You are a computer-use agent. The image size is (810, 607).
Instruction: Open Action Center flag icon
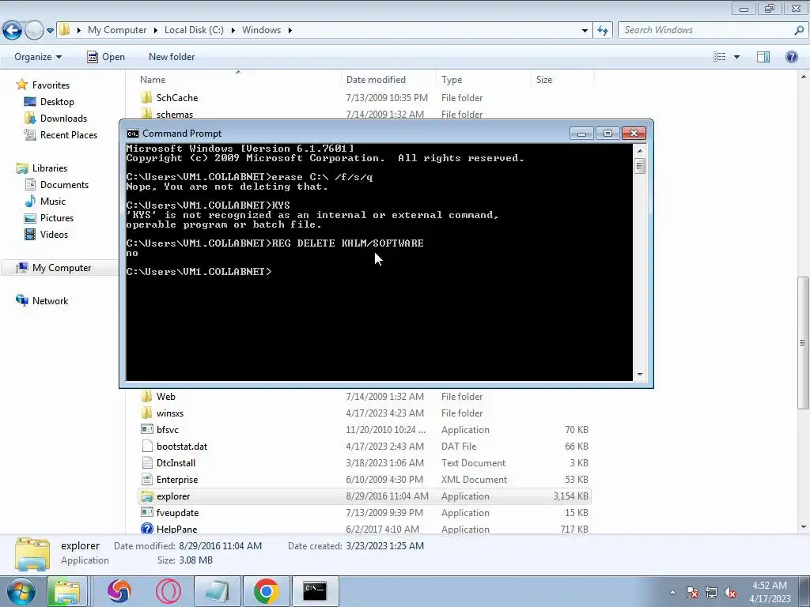(x=692, y=592)
